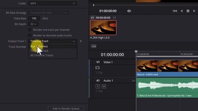Click the Data Rate 192 field

coord(34,18)
